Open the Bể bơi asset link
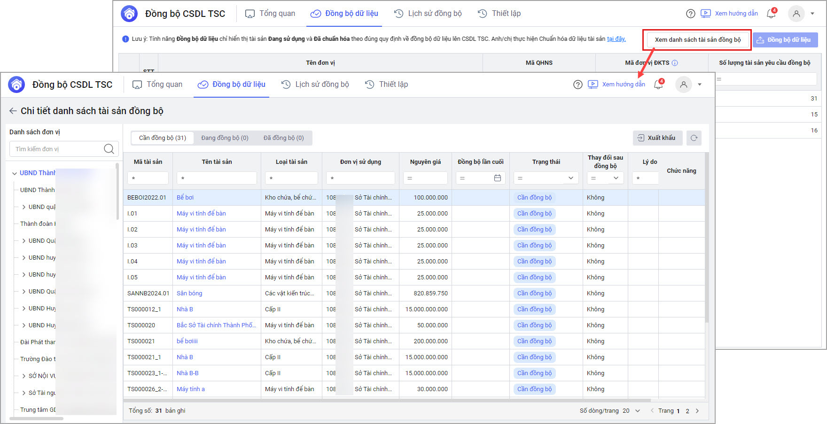 (185, 198)
